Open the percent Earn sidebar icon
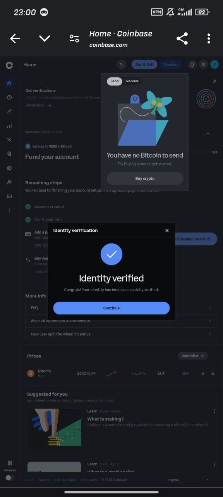This screenshot has width=223, height=497. point(9,140)
